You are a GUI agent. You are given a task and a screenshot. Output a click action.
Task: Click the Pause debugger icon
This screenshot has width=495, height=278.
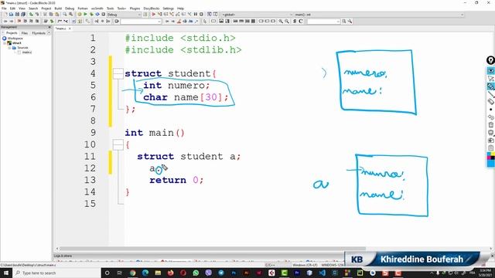pos(196,15)
